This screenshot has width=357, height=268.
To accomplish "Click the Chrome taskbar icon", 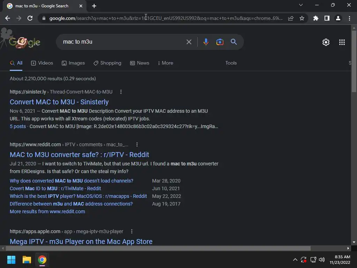I will click(x=42, y=260).
